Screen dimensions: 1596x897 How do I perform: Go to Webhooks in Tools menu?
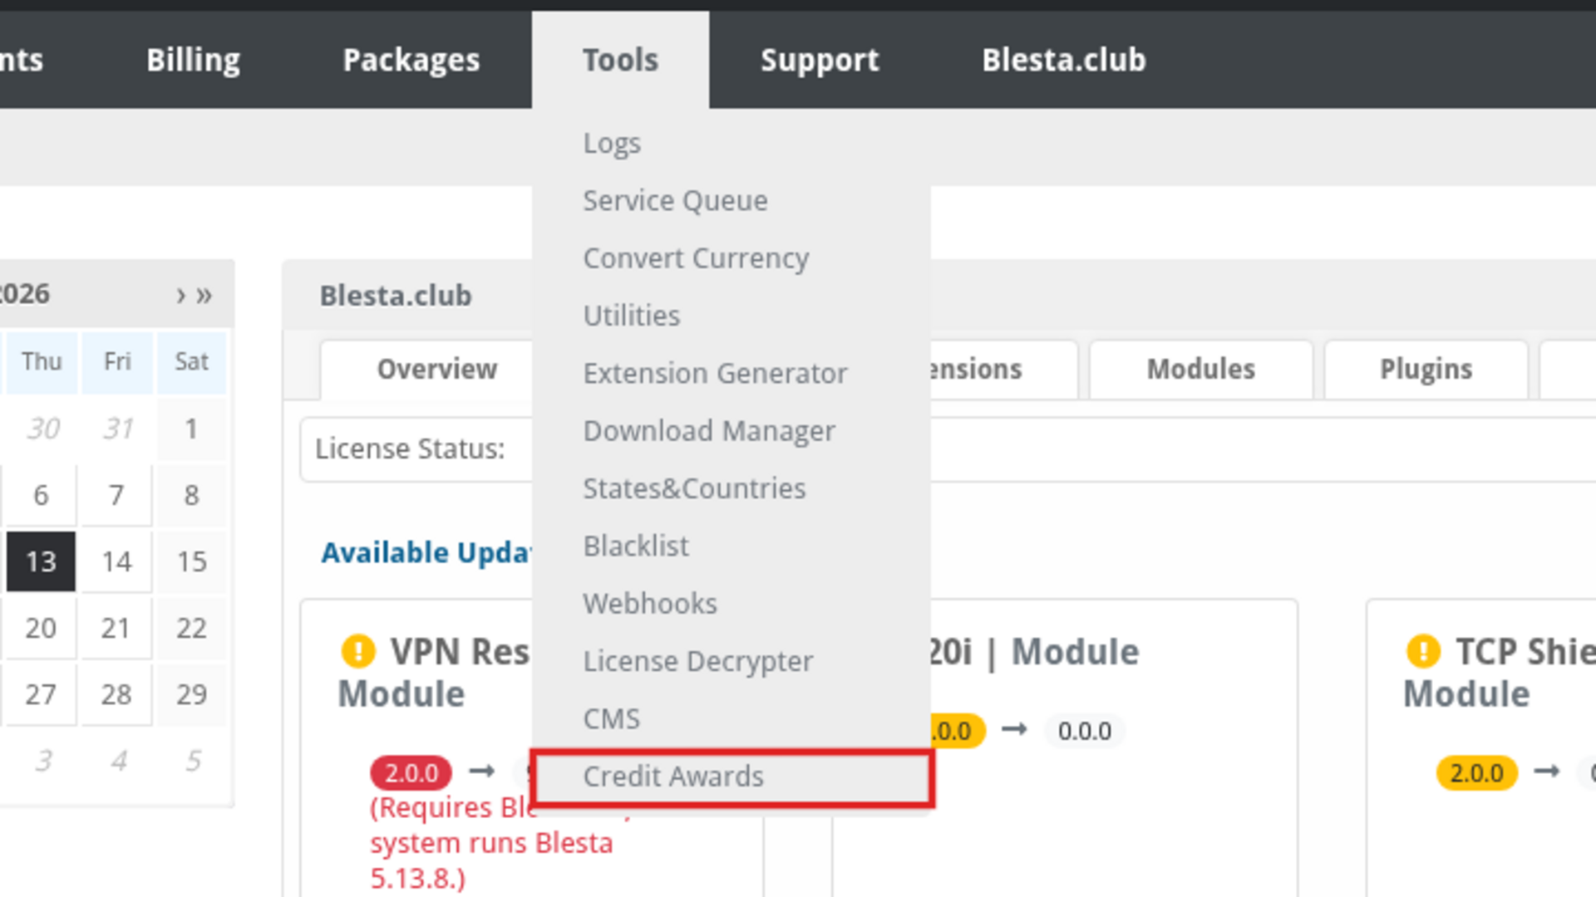pos(650,603)
